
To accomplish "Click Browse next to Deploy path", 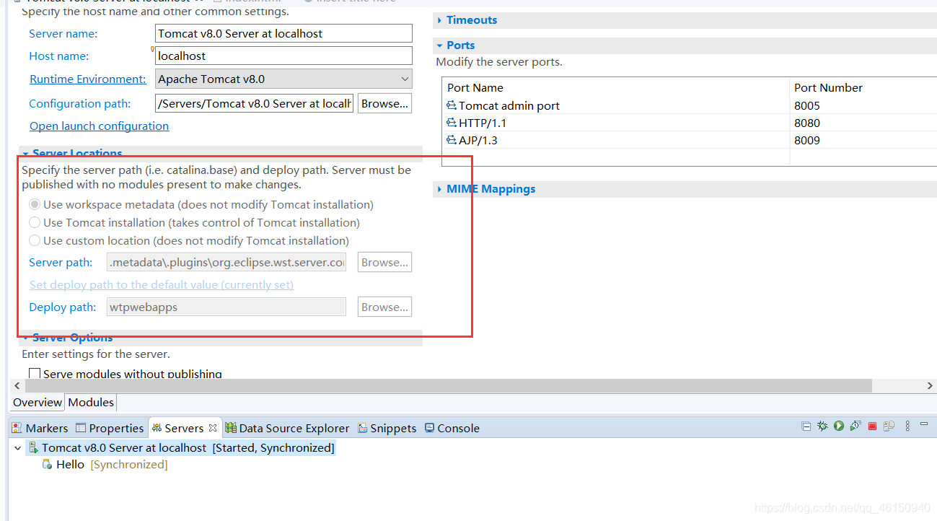I will pos(384,307).
